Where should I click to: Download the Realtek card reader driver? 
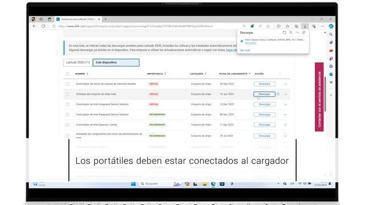(265, 84)
